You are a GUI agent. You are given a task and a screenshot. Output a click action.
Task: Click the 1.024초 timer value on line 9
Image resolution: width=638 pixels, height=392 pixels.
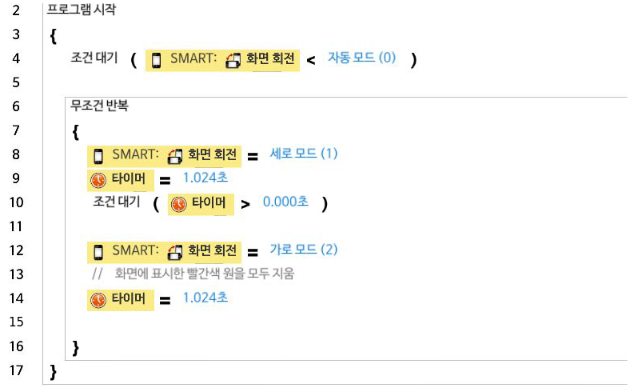point(205,178)
